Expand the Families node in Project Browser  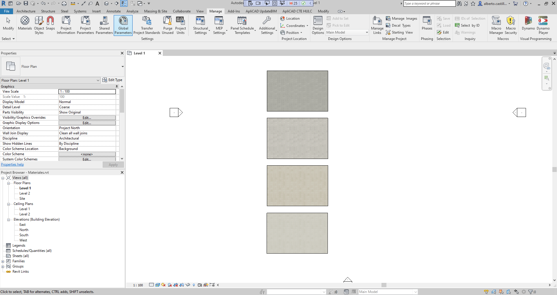click(3, 261)
